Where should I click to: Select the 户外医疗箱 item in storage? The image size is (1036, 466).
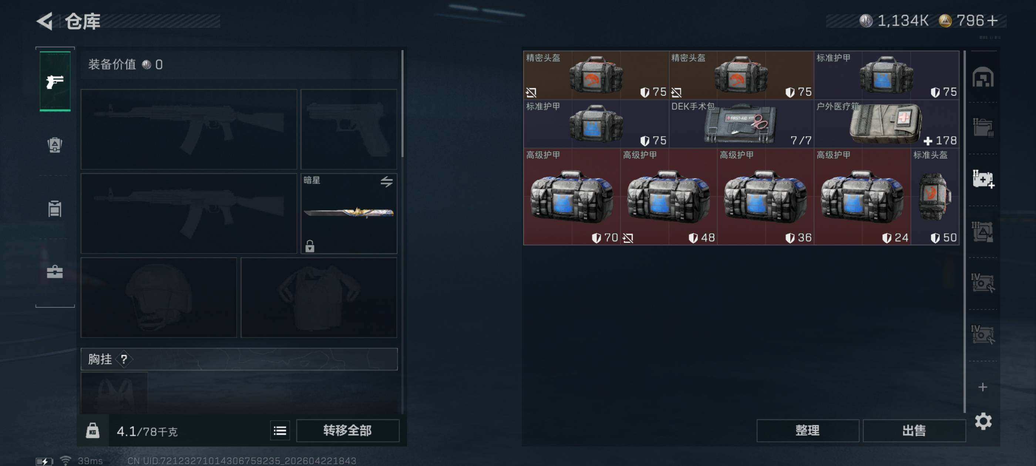click(887, 124)
